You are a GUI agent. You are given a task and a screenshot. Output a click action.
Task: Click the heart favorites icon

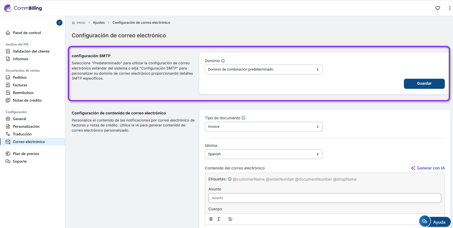[x=437, y=8]
